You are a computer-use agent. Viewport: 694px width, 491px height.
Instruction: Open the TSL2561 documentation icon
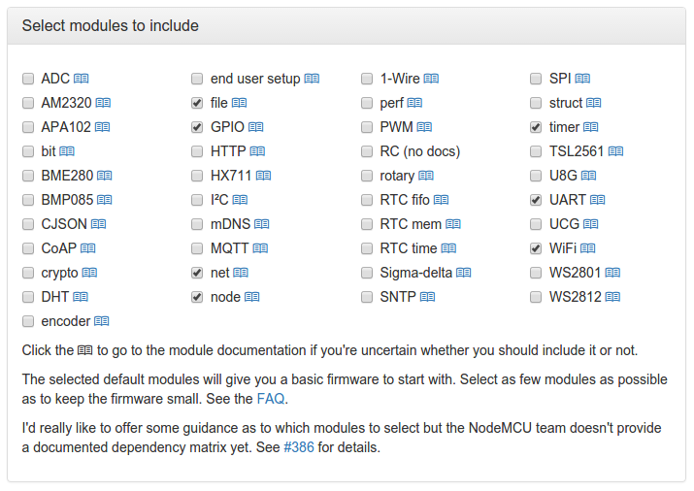coord(615,151)
